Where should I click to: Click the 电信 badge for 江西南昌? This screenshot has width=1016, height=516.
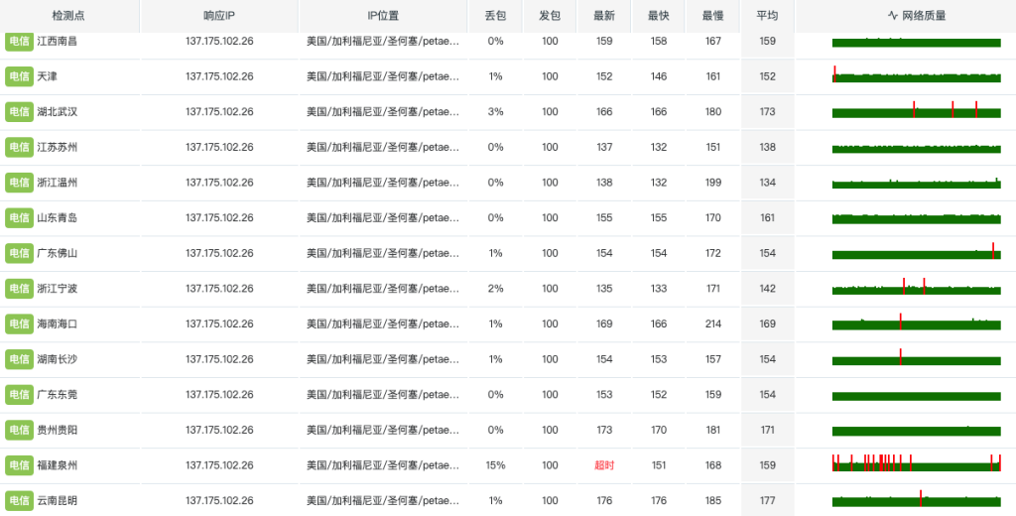(19, 42)
